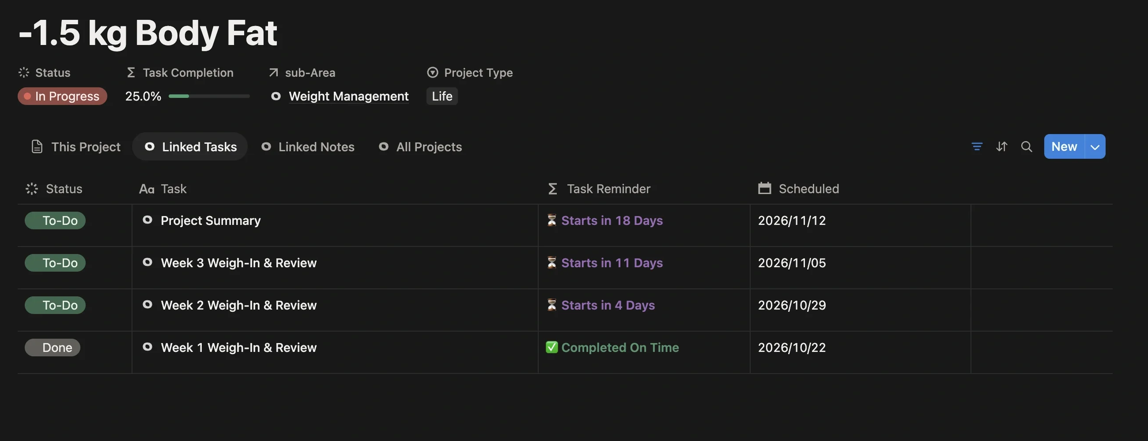The width and height of the screenshot is (1148, 441).
Task: Select the 2026/10/29 scheduled date cell
Action: tap(860, 310)
